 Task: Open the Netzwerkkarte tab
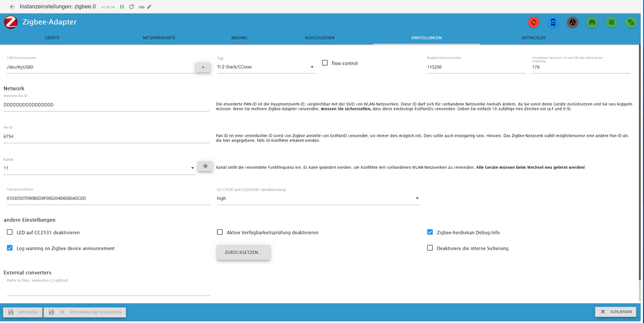point(159,38)
